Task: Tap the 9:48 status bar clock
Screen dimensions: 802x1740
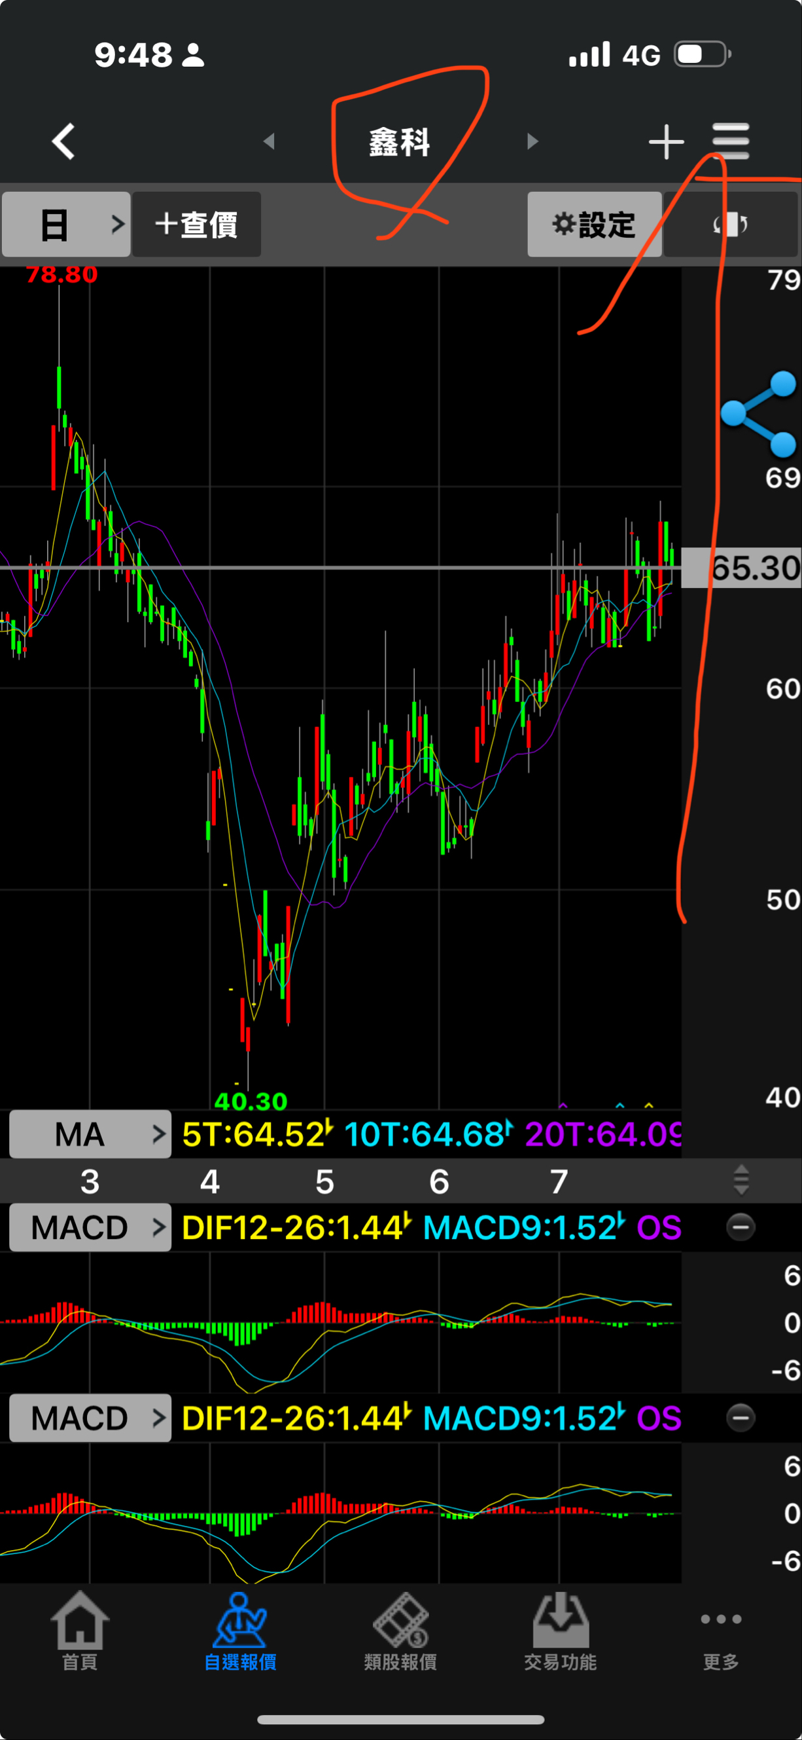Action: (x=133, y=55)
